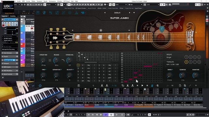Image resolution: width=209 pixels, height=117 pixels.
Task: Open the 1/32 quantize preset dropdown
Action: (x=153, y=5)
